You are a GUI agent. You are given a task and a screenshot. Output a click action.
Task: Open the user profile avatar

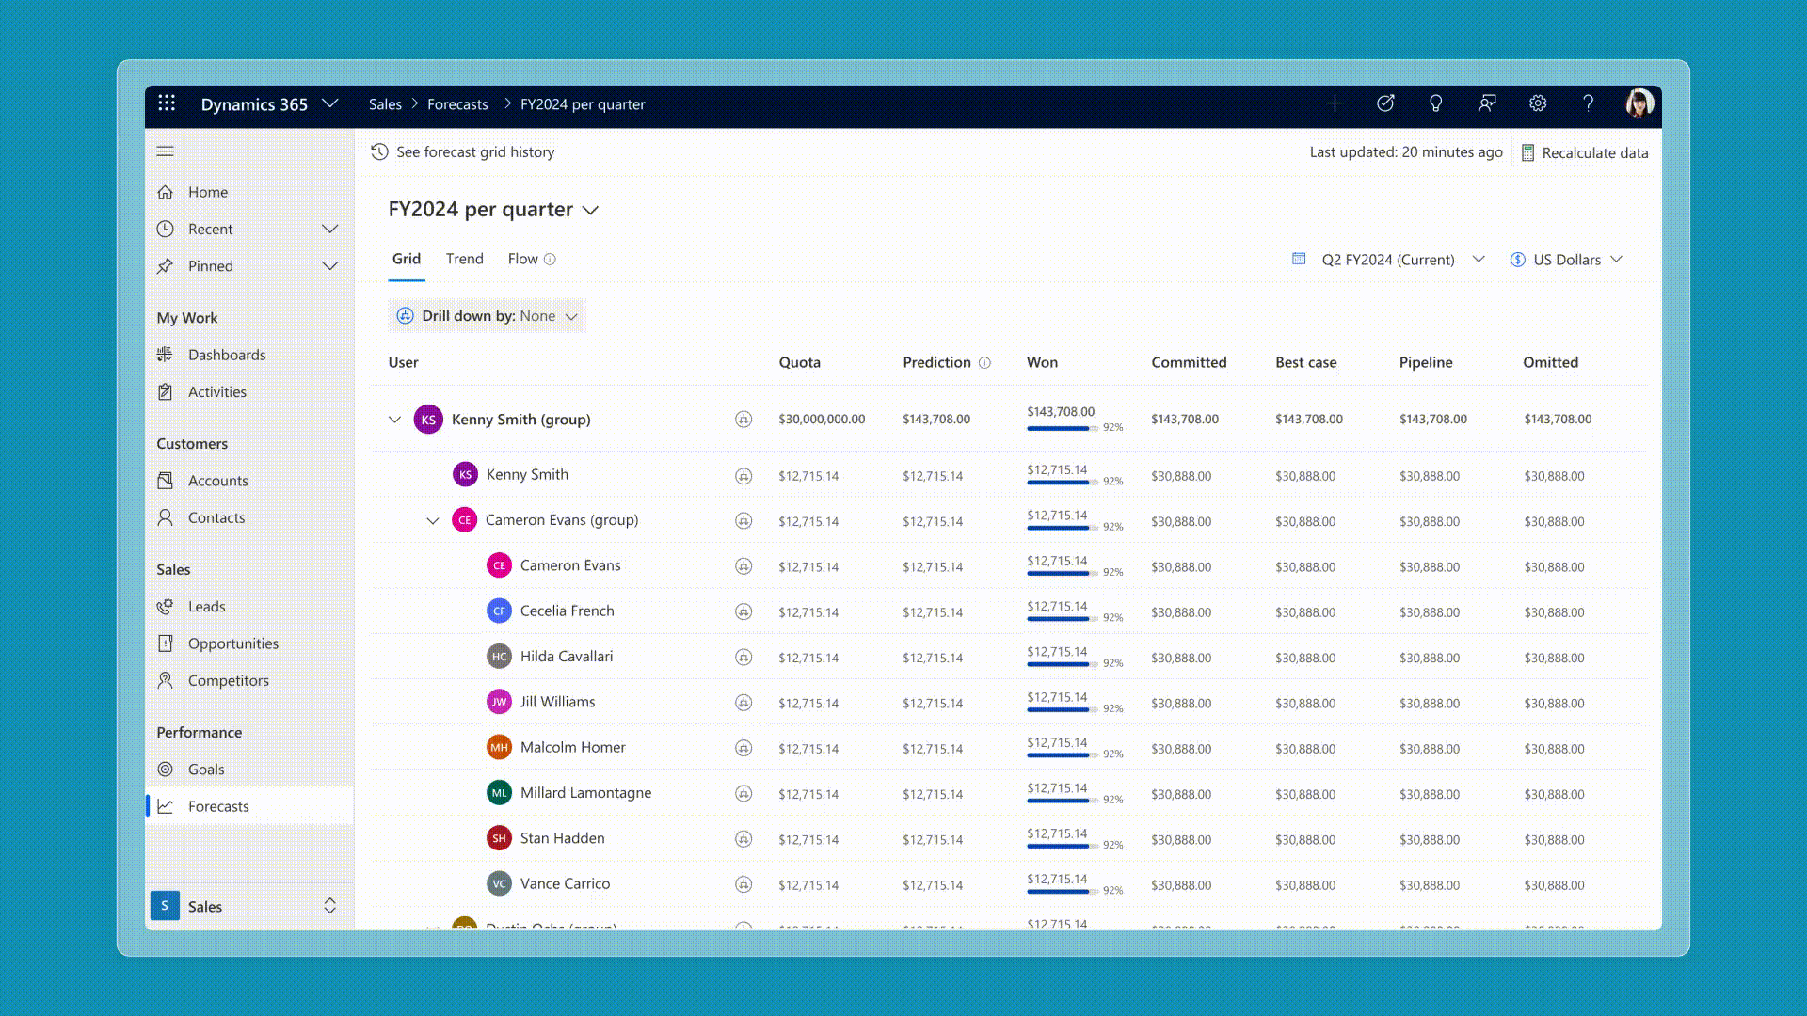click(x=1639, y=103)
